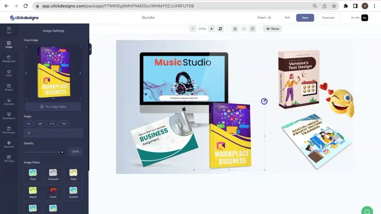Open the Background panel
Viewport: 381px width, 214px height.
click(x=9, y=59)
